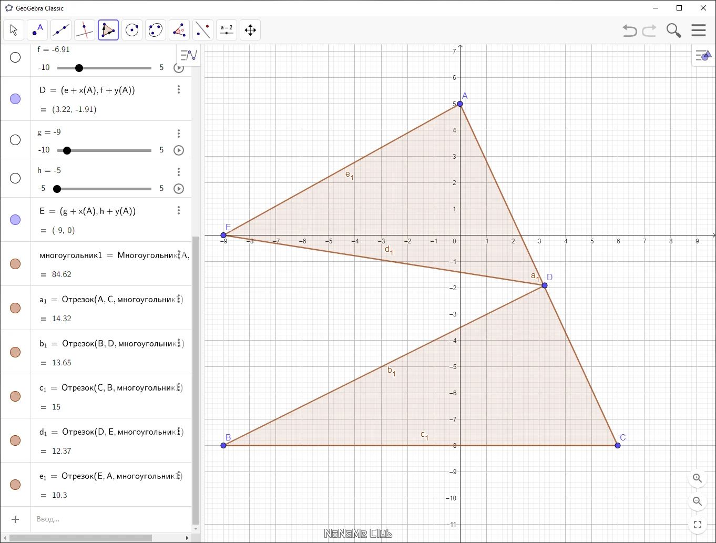Select the Circle with center tool
Image resolution: width=716 pixels, height=543 pixels.
[x=132, y=30]
